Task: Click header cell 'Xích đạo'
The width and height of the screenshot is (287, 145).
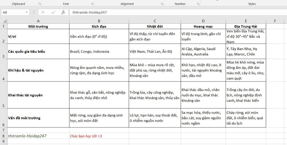Action: (x=99, y=26)
